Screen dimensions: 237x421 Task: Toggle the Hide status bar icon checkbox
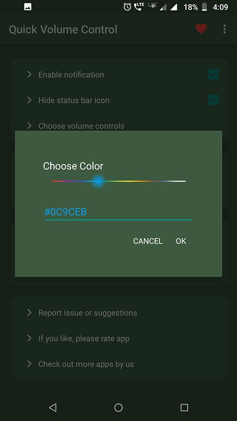(214, 100)
